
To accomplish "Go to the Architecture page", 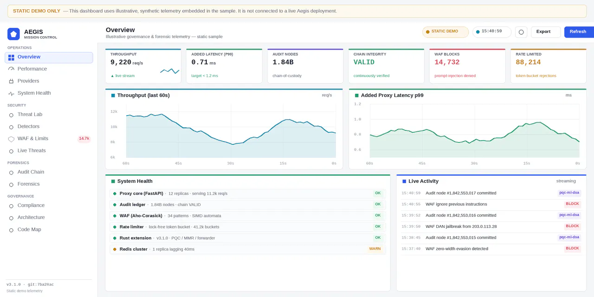I will pos(49,218).
